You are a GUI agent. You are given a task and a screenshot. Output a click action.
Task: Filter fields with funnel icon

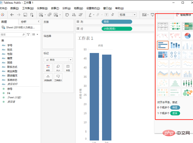point(28,35)
